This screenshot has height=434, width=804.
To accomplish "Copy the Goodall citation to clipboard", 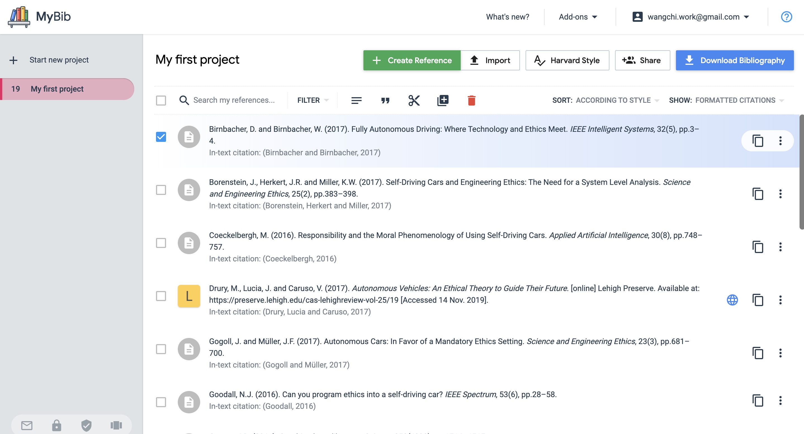I will coord(758,400).
